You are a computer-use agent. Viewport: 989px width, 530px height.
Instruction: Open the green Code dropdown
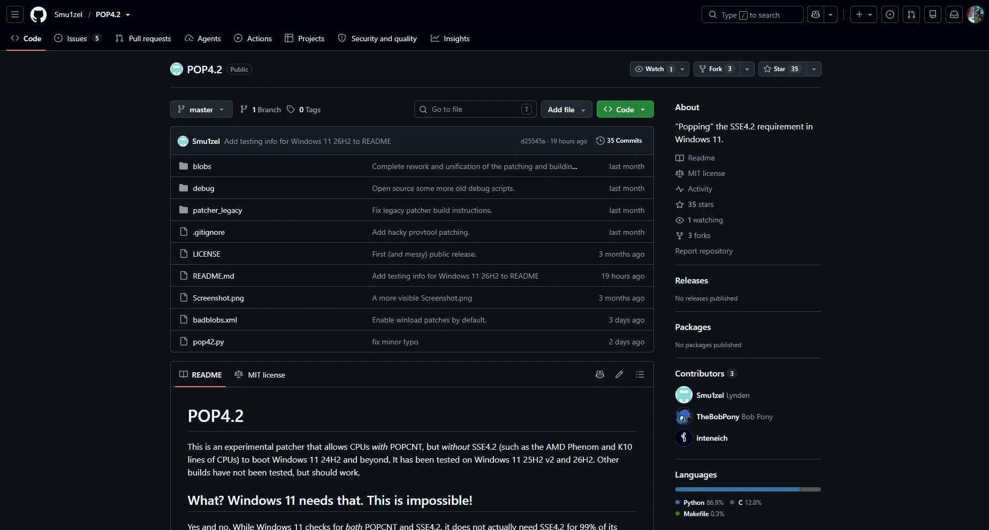tap(625, 109)
